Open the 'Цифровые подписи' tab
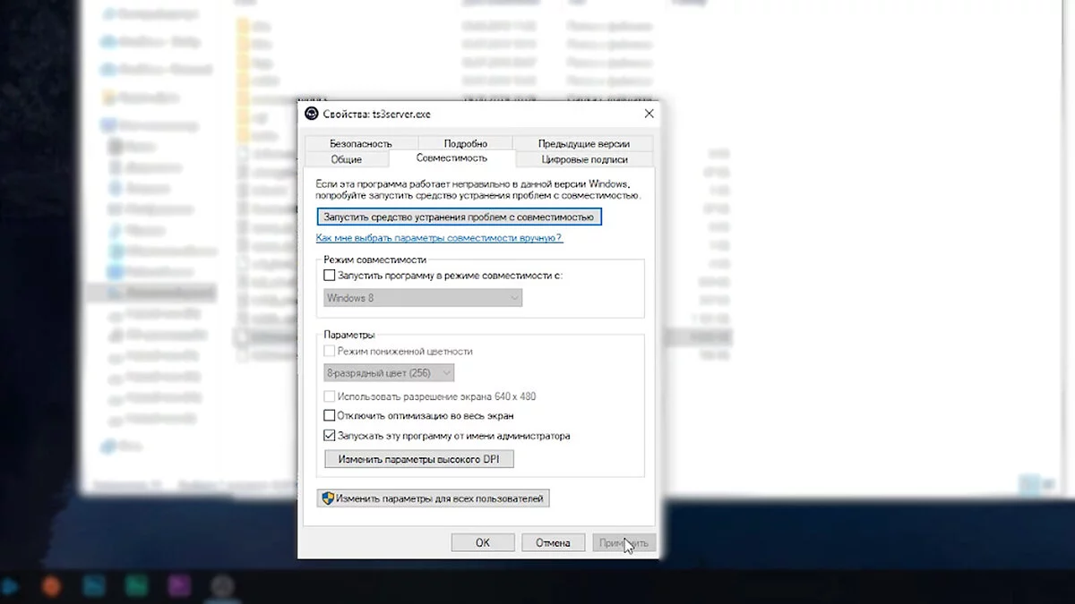Viewport: 1075px width, 604px height. coord(584,159)
